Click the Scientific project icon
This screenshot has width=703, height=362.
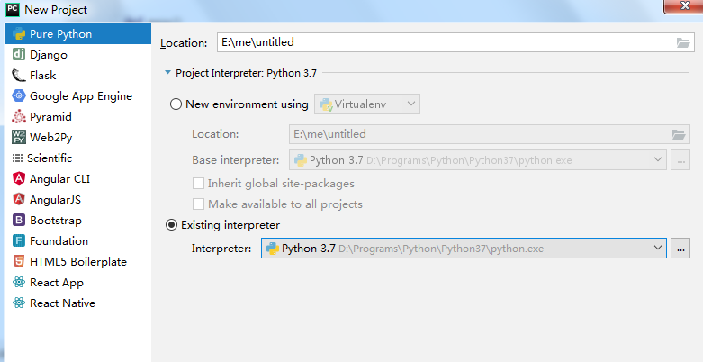pos(17,158)
